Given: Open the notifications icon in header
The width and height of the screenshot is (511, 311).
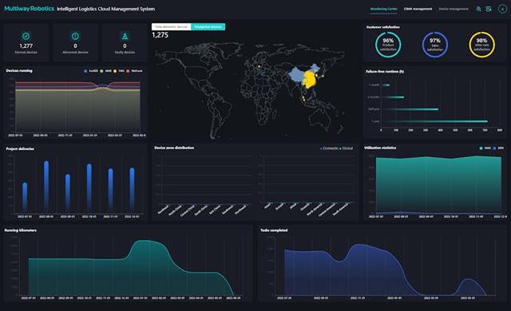Looking at the screenshot, I should pos(478,9).
